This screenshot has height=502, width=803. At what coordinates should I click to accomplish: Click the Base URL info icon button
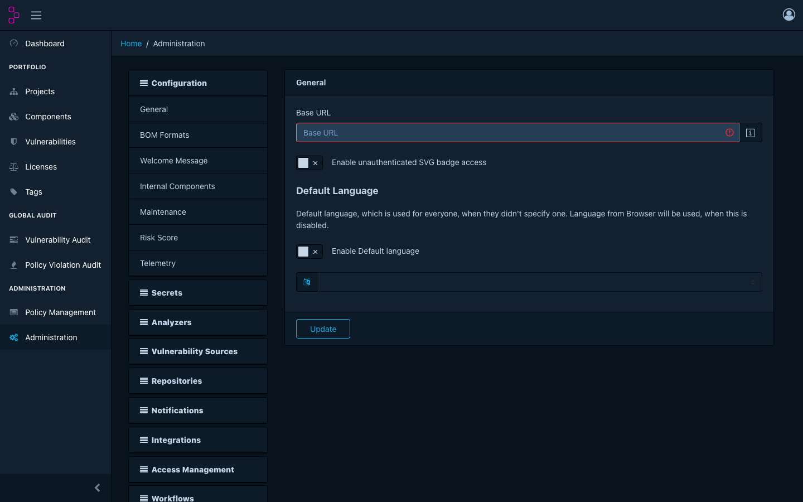coord(751,133)
